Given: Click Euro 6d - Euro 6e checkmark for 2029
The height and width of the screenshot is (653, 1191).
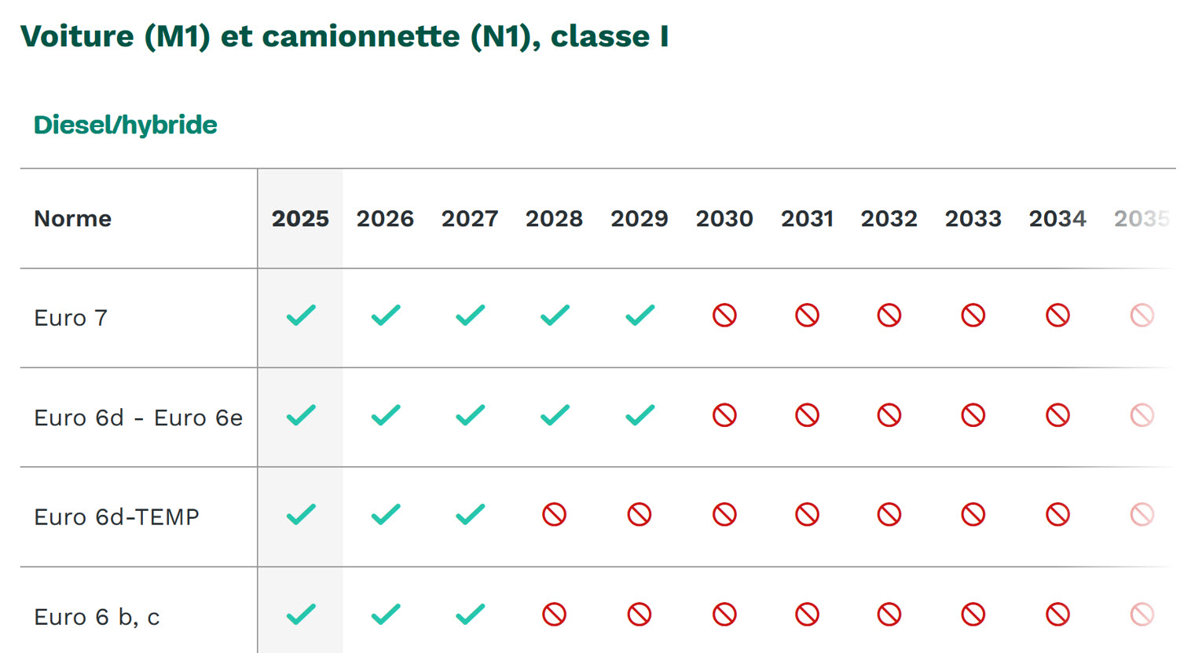Looking at the screenshot, I should point(640,415).
